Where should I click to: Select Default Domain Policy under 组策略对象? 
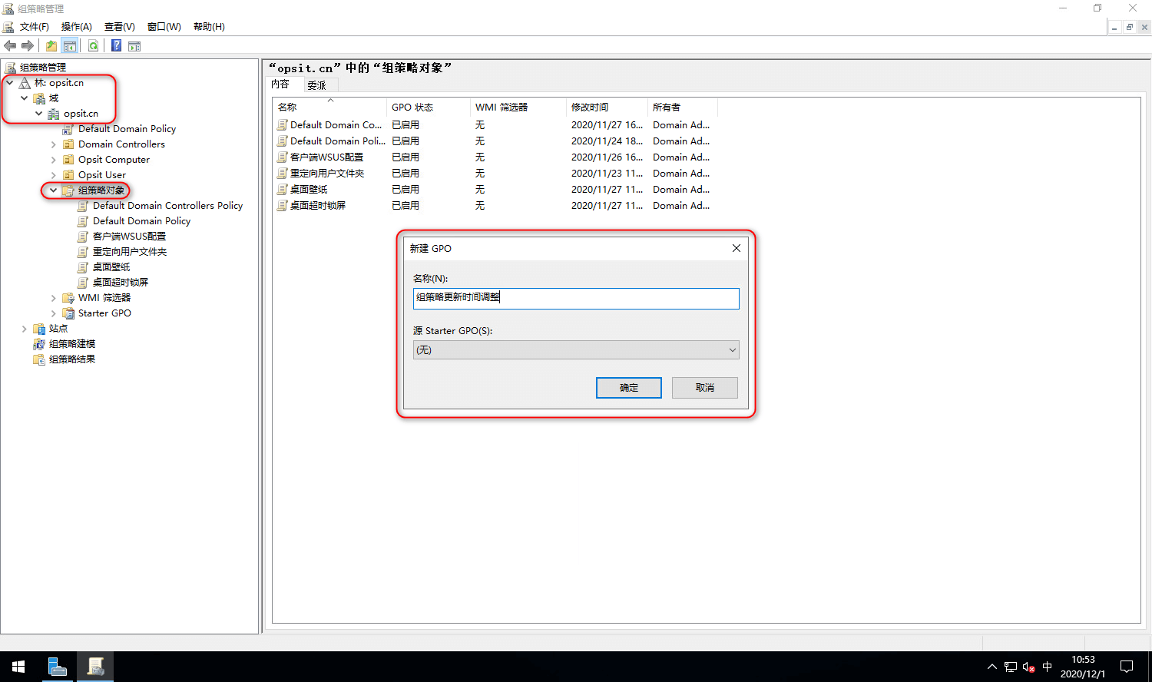click(x=141, y=221)
